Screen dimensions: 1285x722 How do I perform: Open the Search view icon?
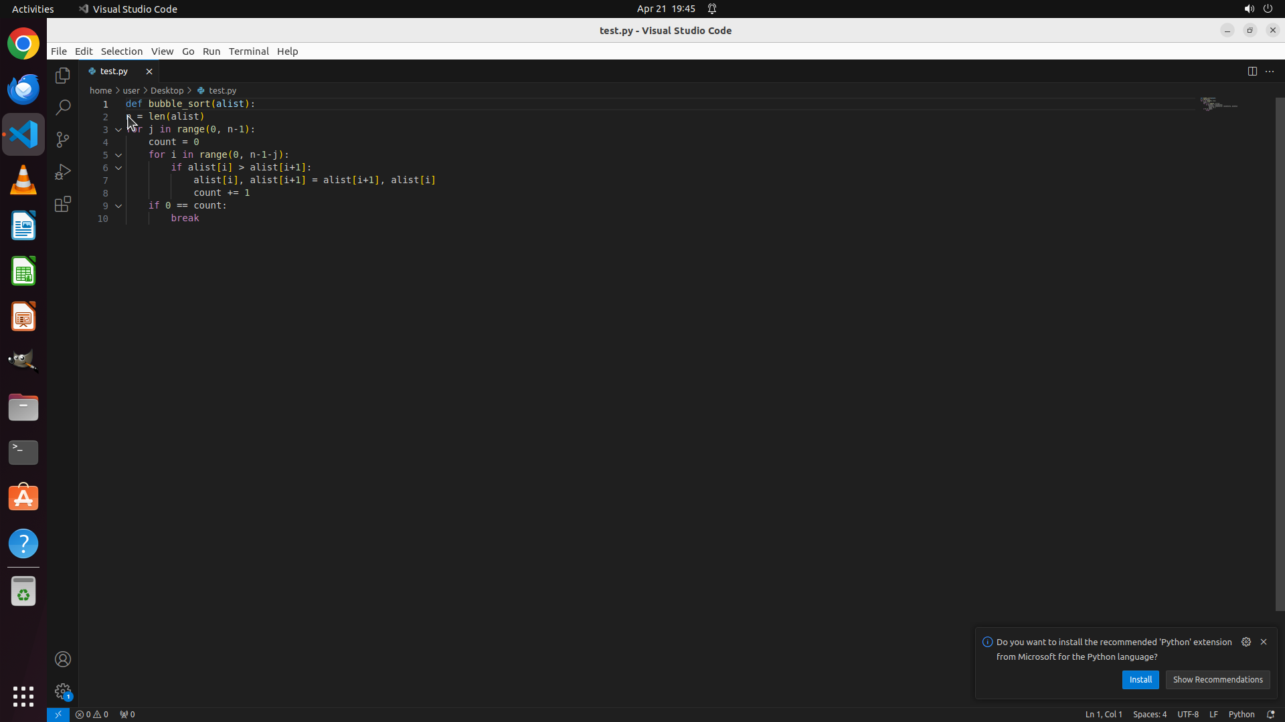click(x=63, y=108)
